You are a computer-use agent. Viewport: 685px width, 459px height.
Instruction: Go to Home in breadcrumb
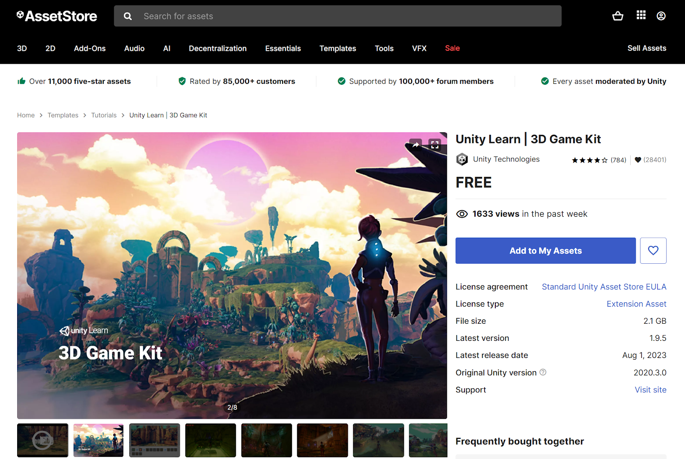[x=26, y=115]
